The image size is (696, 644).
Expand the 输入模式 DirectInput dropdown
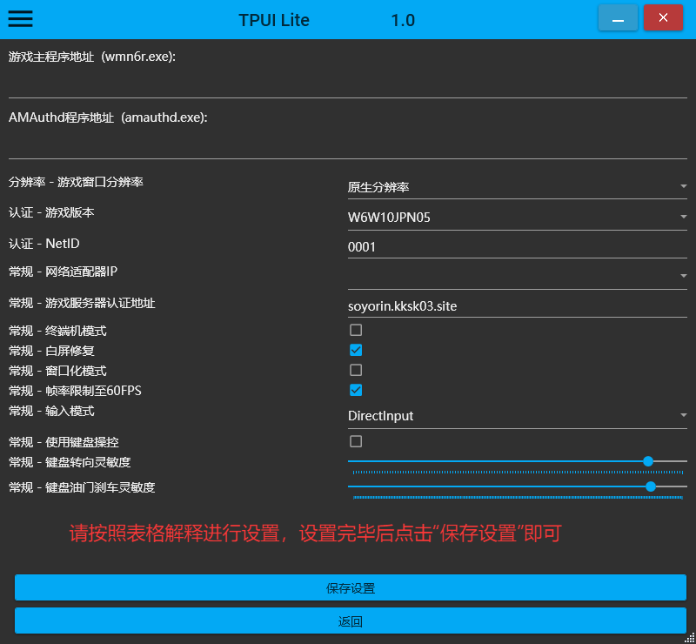point(517,416)
